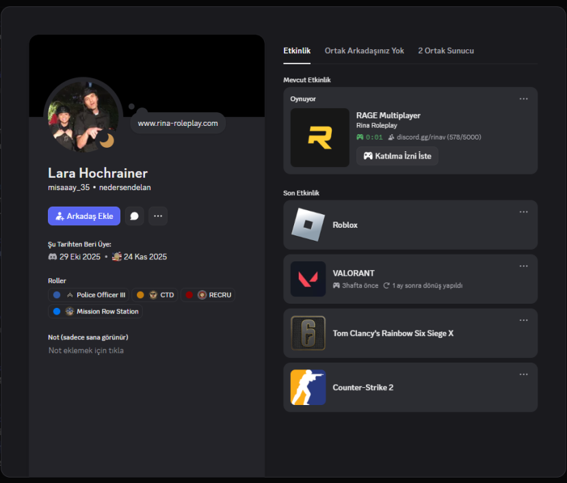Click the RECRU role badge icon
Screen dimensions: 567x483
tap(202, 295)
